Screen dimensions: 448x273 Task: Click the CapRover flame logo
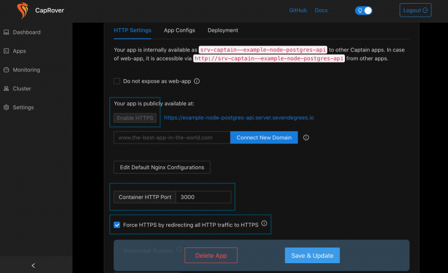[x=23, y=10]
